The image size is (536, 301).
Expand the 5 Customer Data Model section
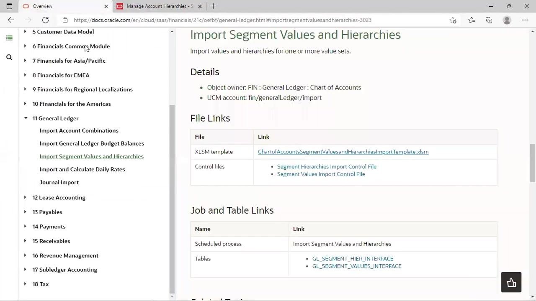25,32
